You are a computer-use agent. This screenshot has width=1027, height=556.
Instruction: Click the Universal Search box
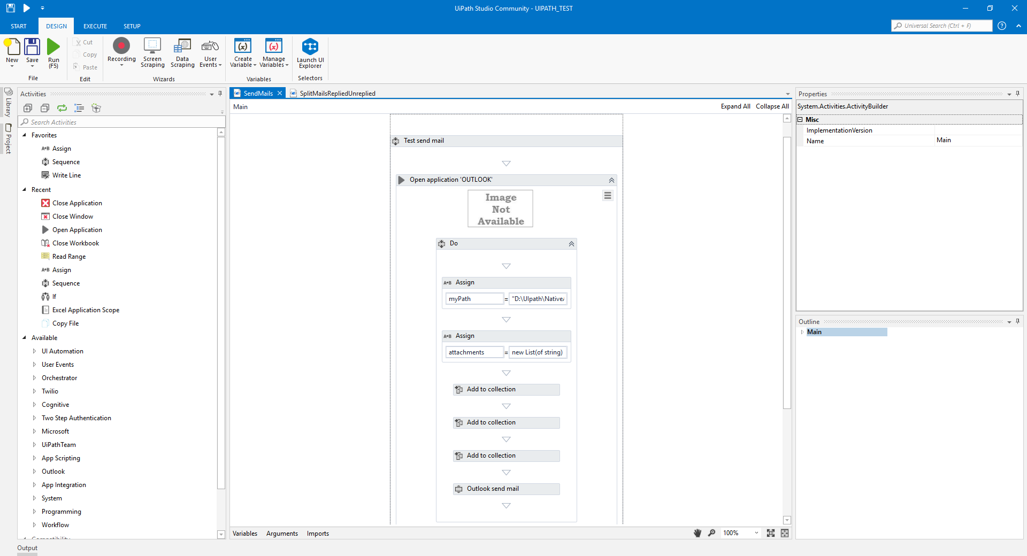click(942, 26)
